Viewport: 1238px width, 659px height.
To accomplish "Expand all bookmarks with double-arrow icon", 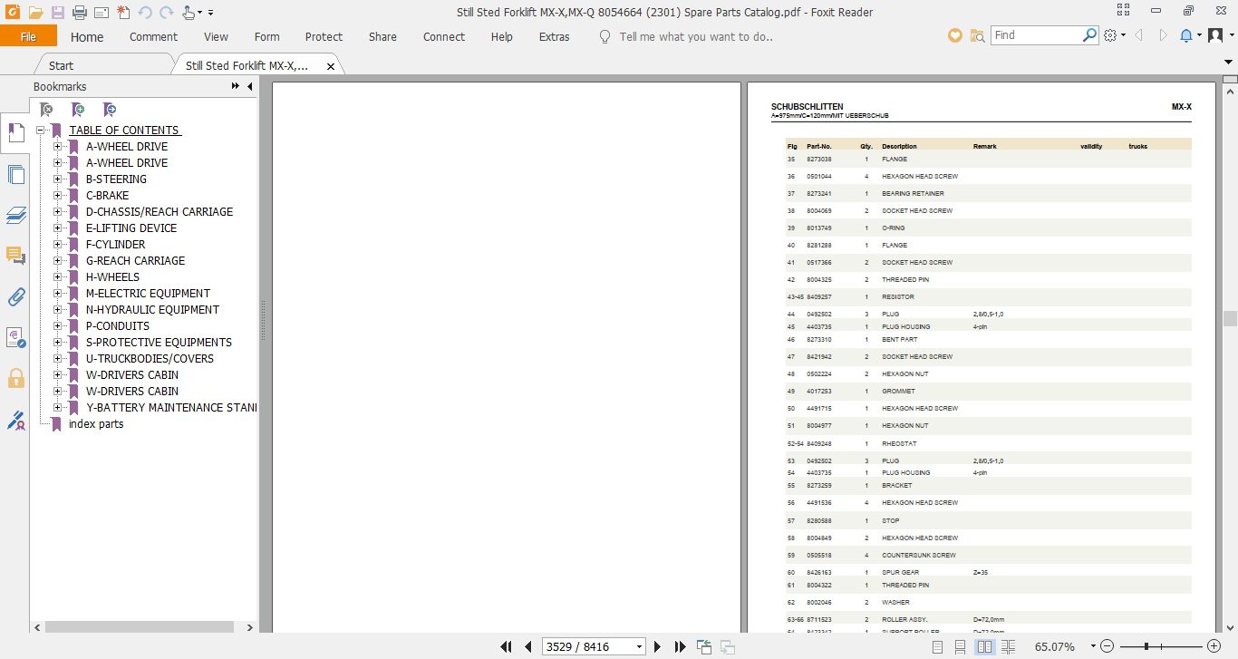I will pos(237,86).
